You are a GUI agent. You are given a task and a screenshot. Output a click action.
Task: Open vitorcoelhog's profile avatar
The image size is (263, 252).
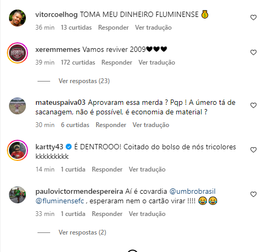coord(17,18)
